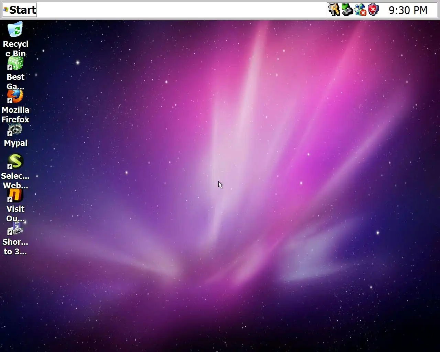This screenshot has height=352, width=440.
Task: Select the Mozilla Firefox shortcut icon
Action: [x=15, y=96]
